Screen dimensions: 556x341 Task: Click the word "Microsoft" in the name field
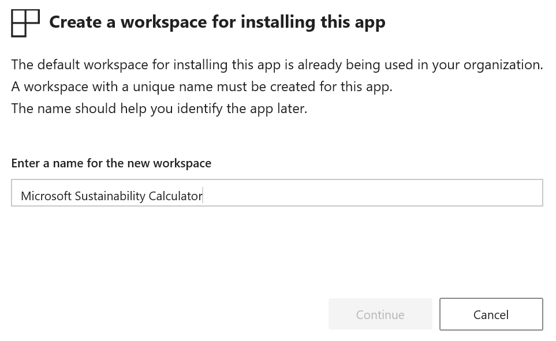(x=46, y=196)
